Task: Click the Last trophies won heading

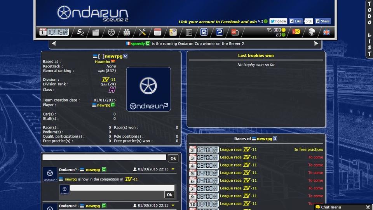Action: click(256, 56)
